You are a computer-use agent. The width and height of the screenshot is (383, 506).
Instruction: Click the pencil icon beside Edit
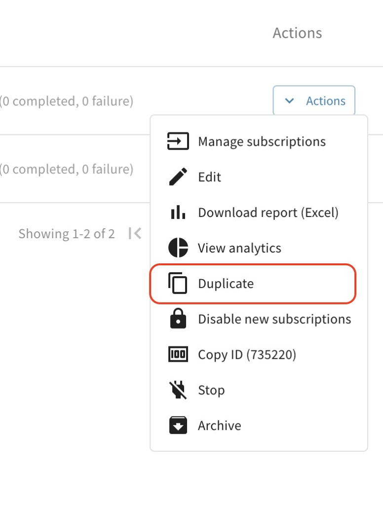tap(178, 177)
